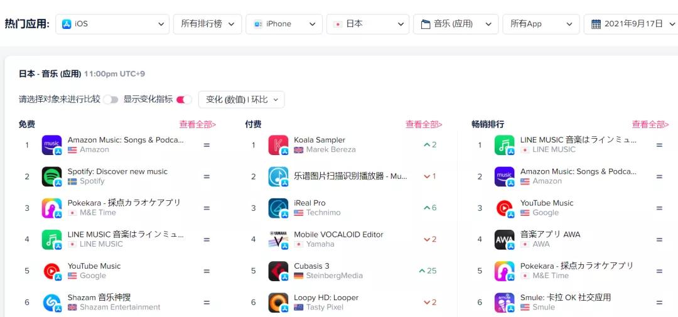Click Marek Bereza publisher name
The image size is (678, 317).
pyautogui.click(x=331, y=149)
